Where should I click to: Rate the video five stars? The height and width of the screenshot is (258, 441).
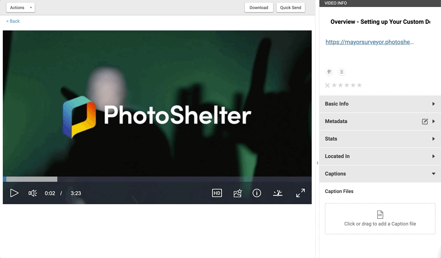tap(359, 85)
